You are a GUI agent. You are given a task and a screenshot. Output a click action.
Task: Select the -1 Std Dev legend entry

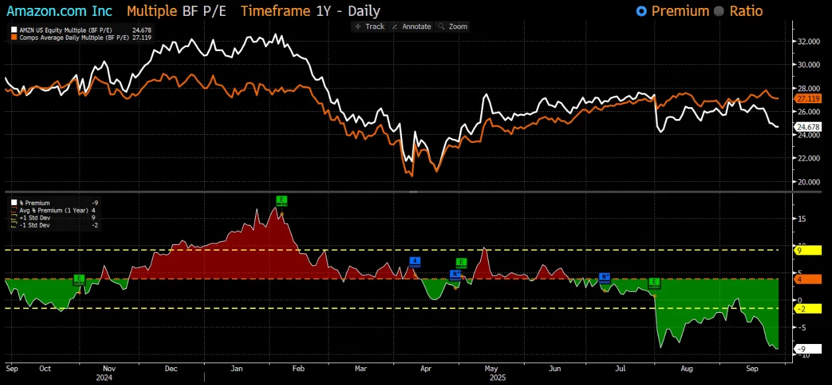coord(53,225)
